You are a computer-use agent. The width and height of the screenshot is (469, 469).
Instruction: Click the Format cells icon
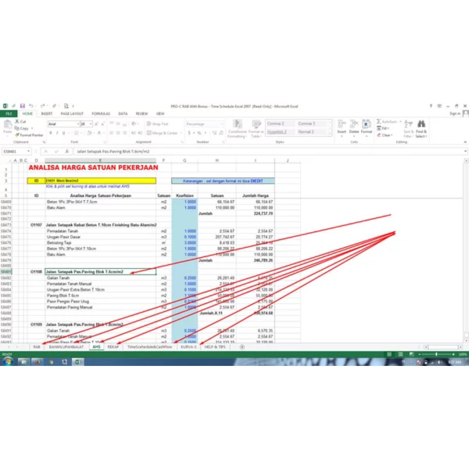tap(366, 127)
